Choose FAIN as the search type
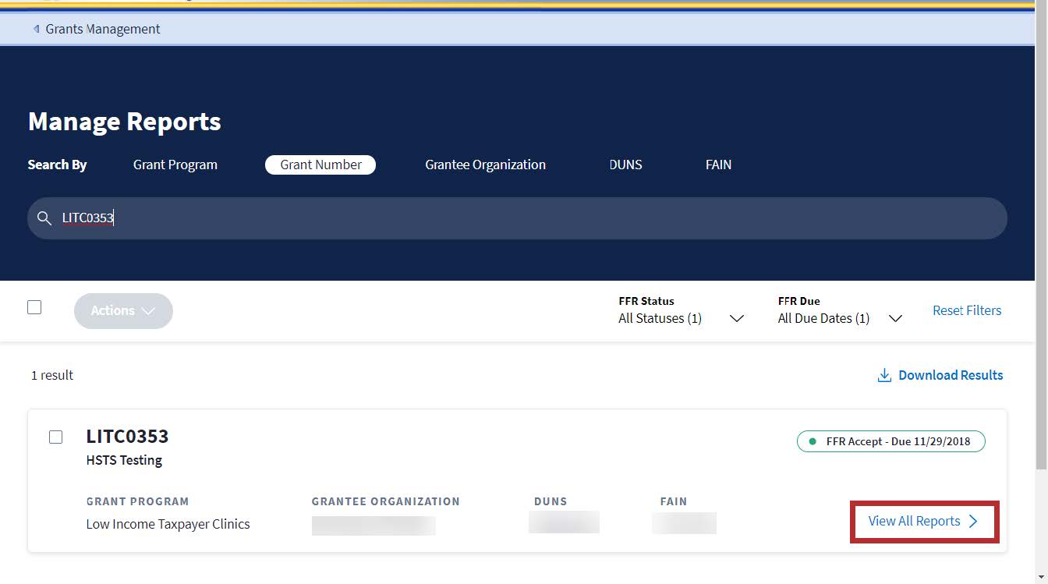 (718, 165)
